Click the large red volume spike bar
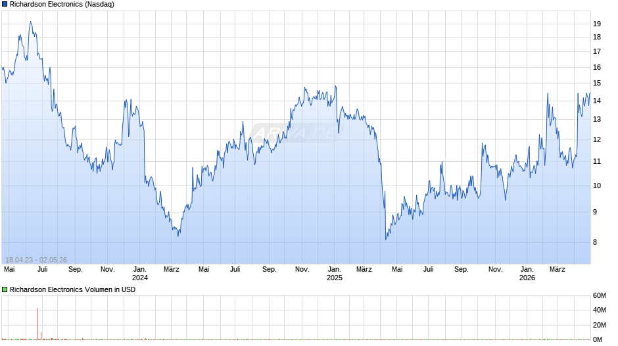 point(38,324)
